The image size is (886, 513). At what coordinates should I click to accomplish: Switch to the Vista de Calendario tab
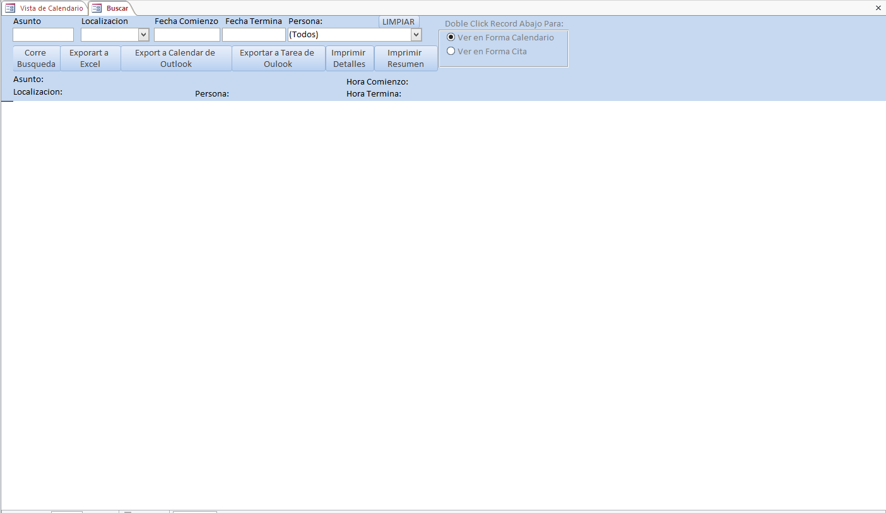click(44, 8)
